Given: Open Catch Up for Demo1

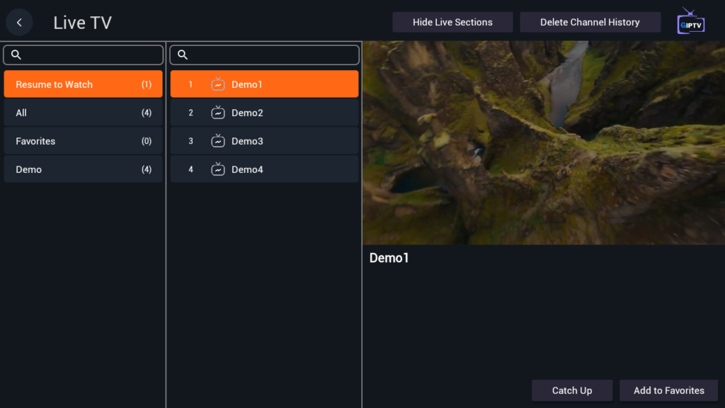Looking at the screenshot, I should tap(571, 390).
